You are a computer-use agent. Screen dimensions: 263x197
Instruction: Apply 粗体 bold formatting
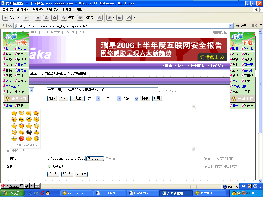pyautogui.click(x=52, y=98)
